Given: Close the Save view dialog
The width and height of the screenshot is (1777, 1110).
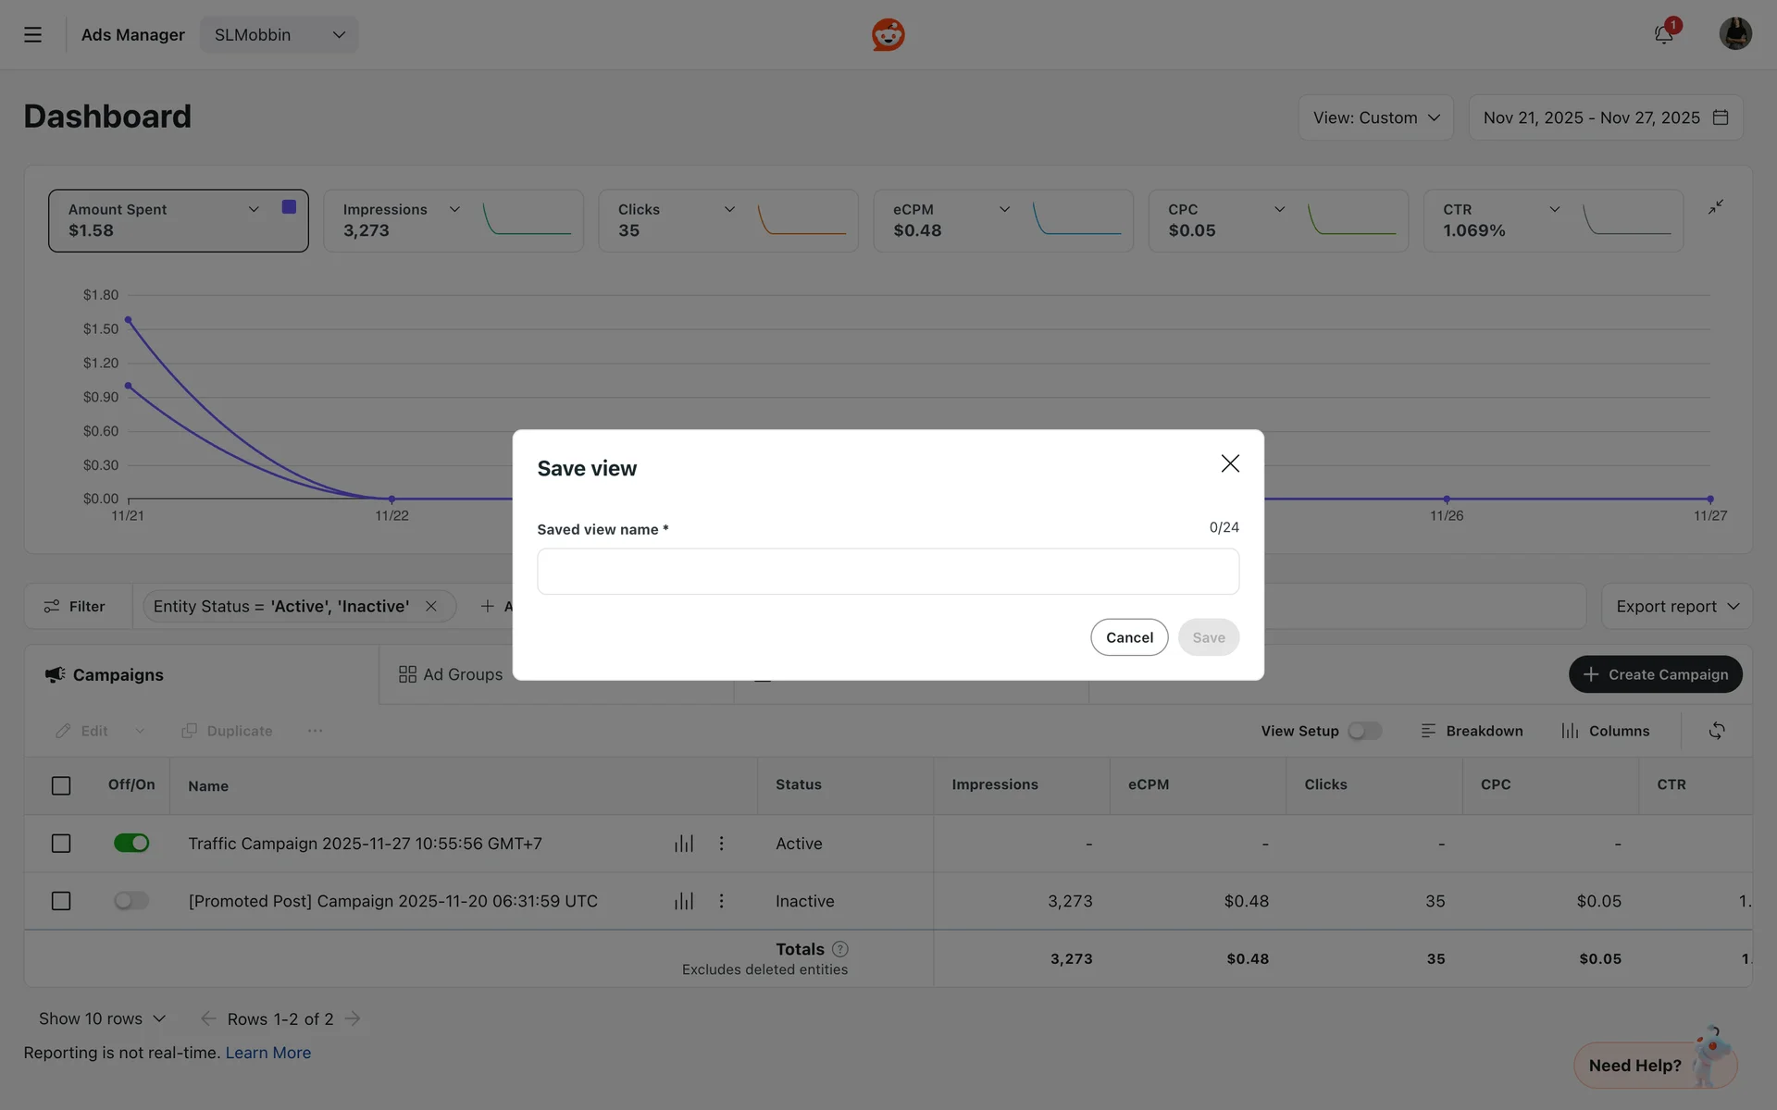Looking at the screenshot, I should (x=1229, y=463).
